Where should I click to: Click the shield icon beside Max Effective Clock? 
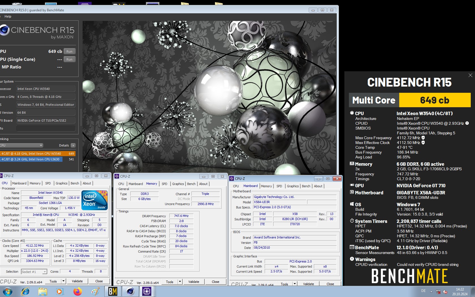tap(423, 143)
